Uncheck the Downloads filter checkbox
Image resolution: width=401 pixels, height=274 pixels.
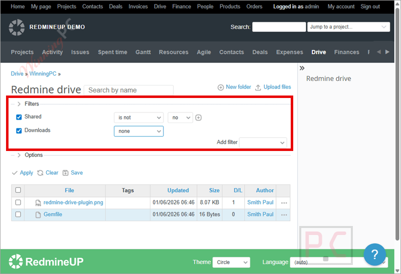coord(19,131)
